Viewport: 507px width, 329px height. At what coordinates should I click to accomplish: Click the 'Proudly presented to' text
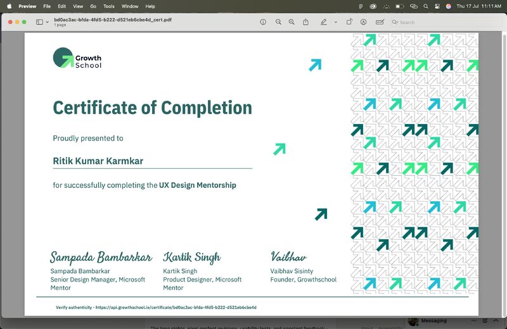click(88, 138)
